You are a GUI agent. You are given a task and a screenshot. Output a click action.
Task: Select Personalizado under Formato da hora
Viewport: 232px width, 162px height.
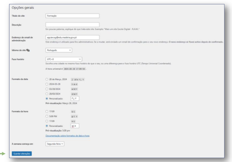47,126
